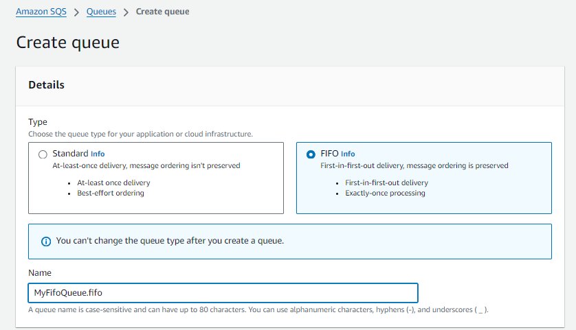Viewport: 576px width, 330px height.
Task: Click the Amazon SQS breadcrumb link
Action: (x=41, y=12)
